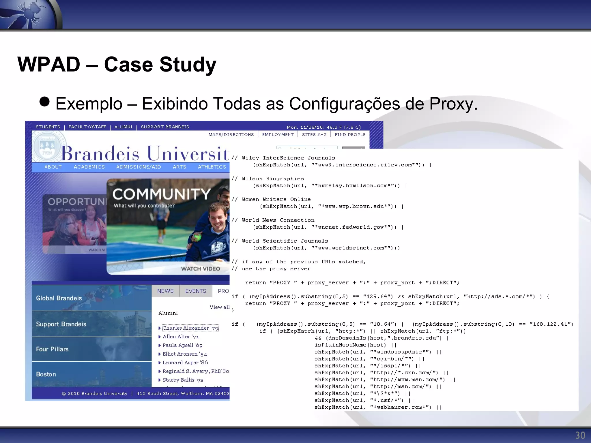Screen dimensions: 591x443
Task: Open Allen Alter '71 profile link
Action: pos(181,337)
